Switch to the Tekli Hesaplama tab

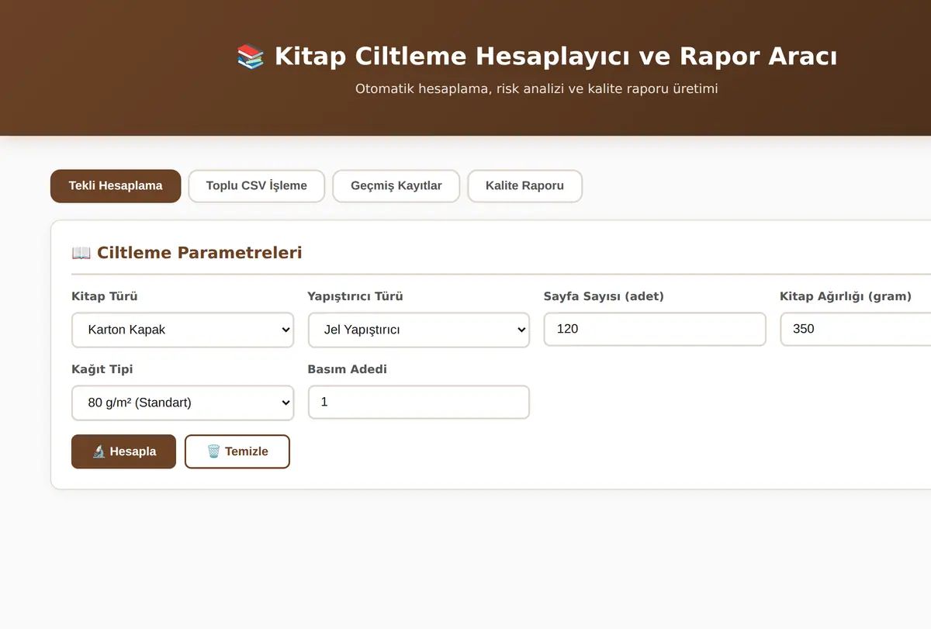pyautogui.click(x=116, y=186)
